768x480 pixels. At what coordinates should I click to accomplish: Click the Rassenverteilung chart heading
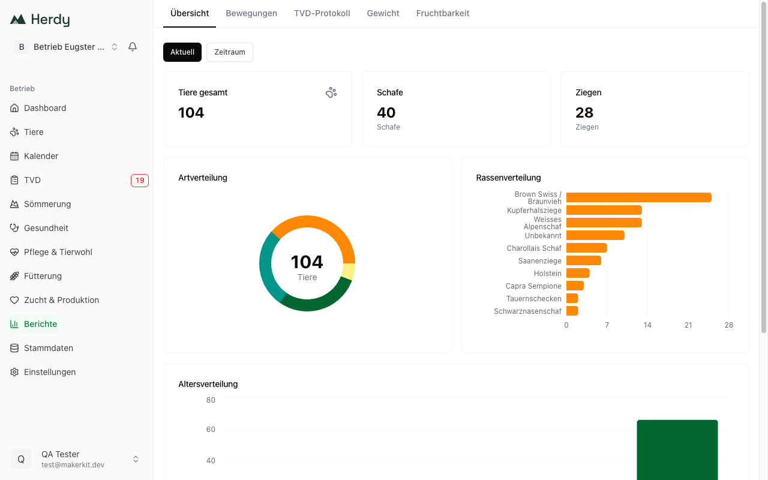click(509, 178)
